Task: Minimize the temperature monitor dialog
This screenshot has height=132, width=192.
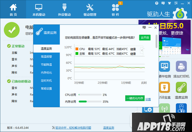Action: tap(150, 28)
